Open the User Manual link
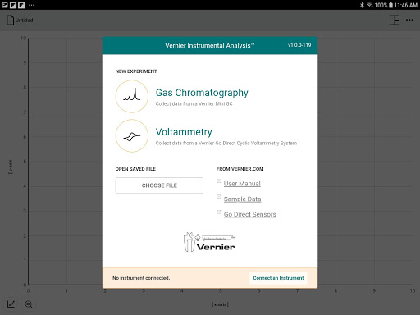420x315 pixels. pos(242,184)
